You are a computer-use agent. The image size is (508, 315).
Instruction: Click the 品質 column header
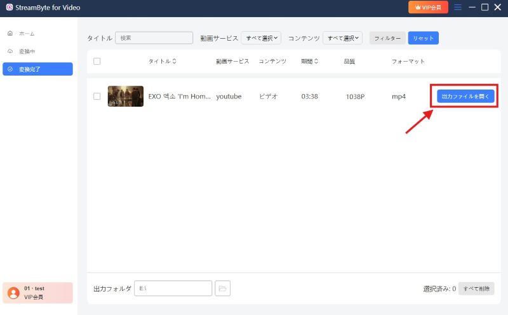point(349,61)
